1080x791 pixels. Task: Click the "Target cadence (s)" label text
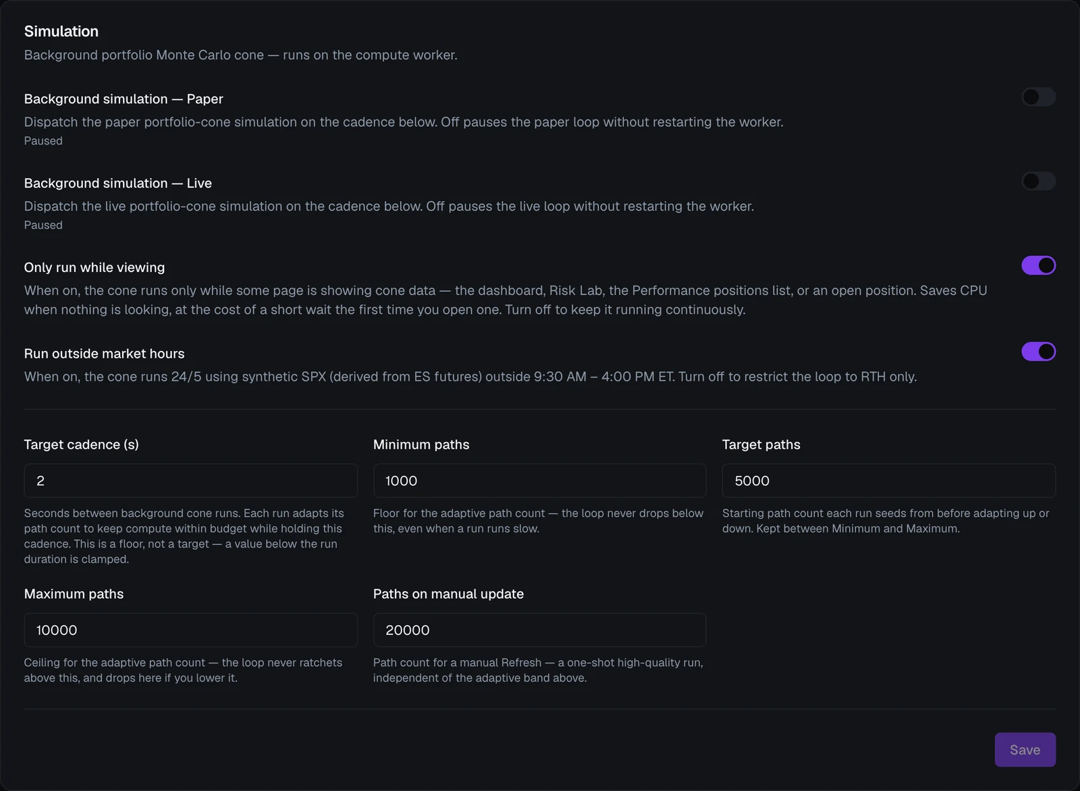(81, 445)
